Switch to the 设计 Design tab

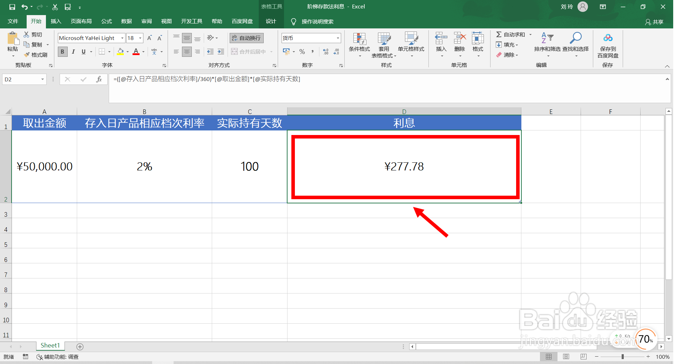pyautogui.click(x=271, y=21)
